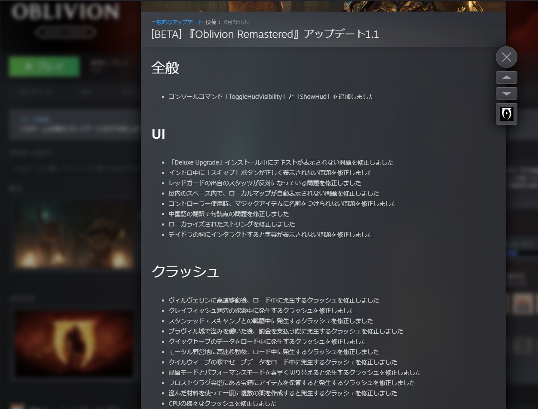Click the title '[BETA]『Oblivion Remastered』アップデート1.1'
The height and width of the screenshot is (409, 538).
(265, 34)
